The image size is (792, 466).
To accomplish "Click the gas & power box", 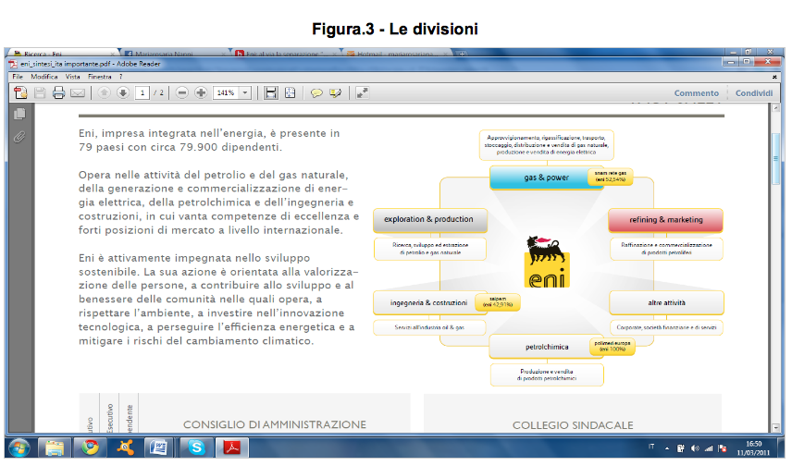I will pyautogui.click(x=546, y=178).
